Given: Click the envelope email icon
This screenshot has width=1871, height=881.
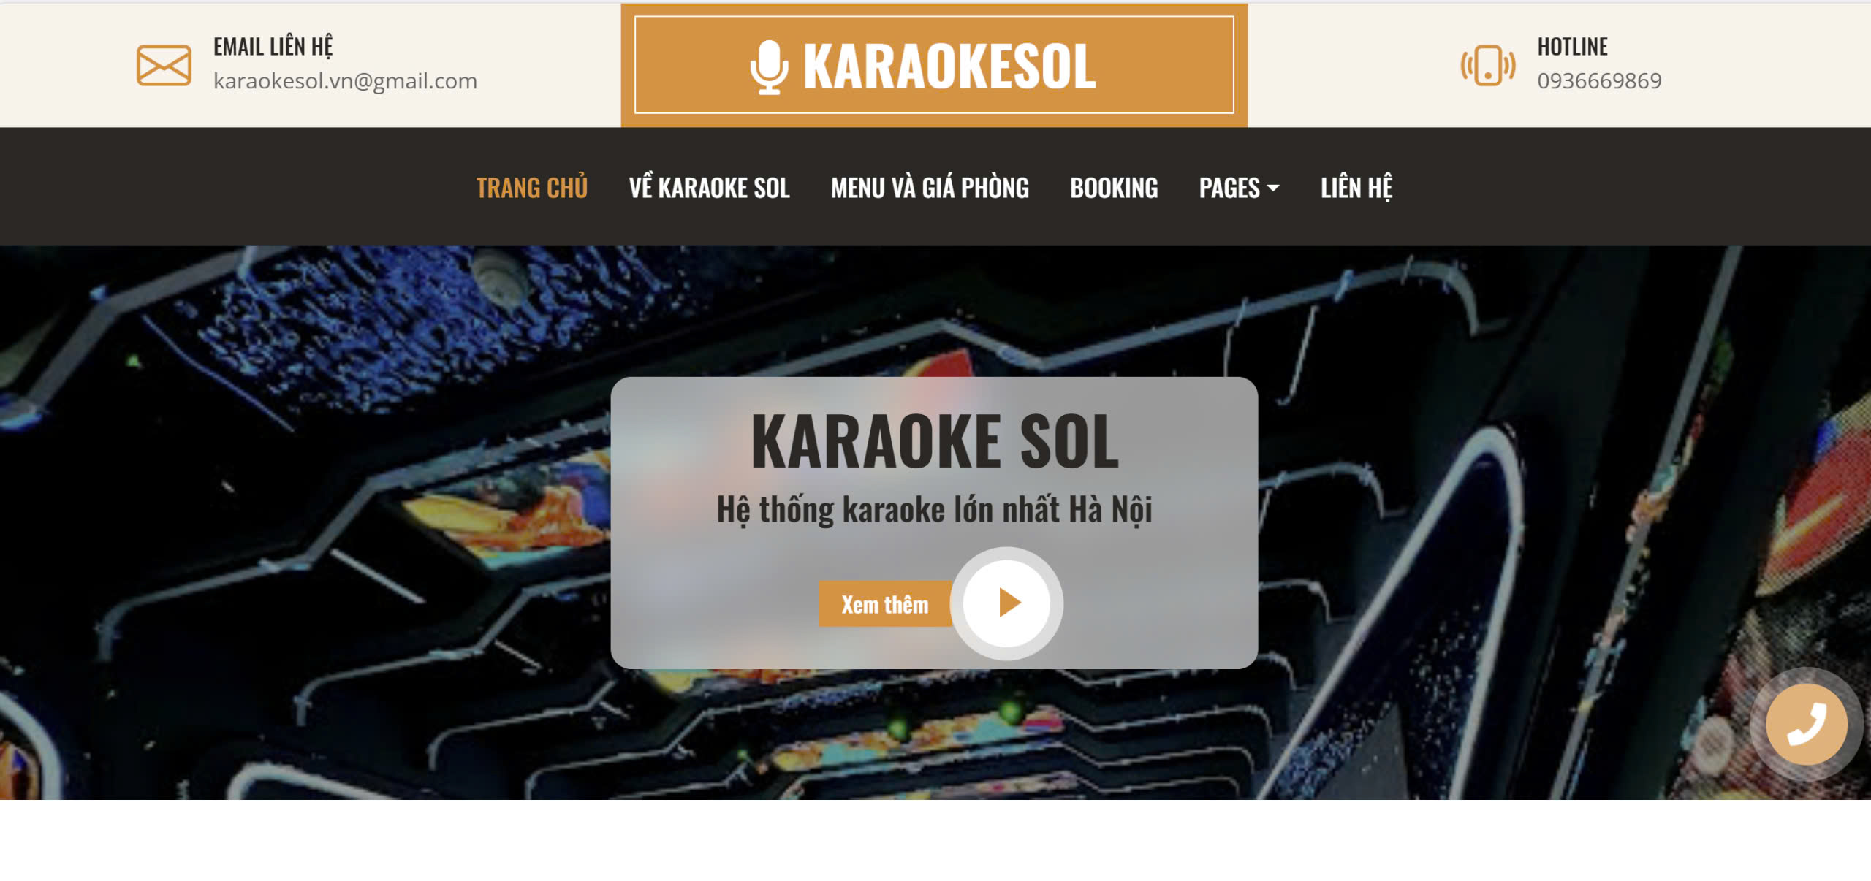Looking at the screenshot, I should (164, 65).
